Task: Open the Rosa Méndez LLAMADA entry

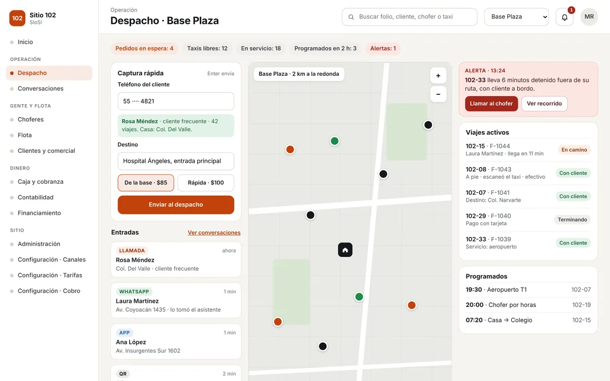Action: click(176, 259)
